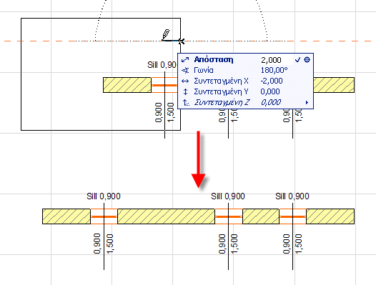
Task: Click Sill 0,900 label above middle lower window
Action: 228,196
